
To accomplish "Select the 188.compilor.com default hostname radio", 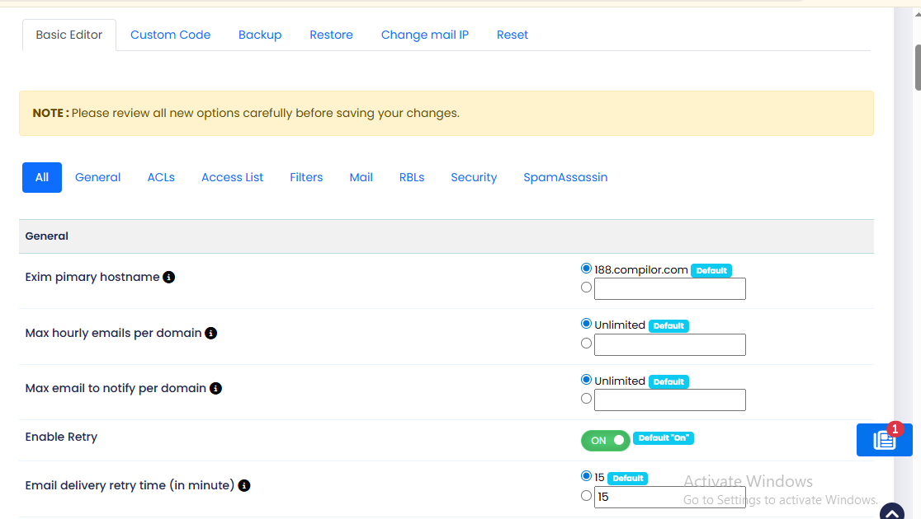I will pyautogui.click(x=587, y=269).
